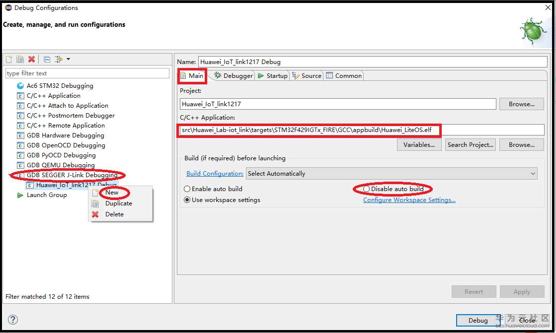Select Use workspace settings radio button
556x333 pixels.
[187, 200]
